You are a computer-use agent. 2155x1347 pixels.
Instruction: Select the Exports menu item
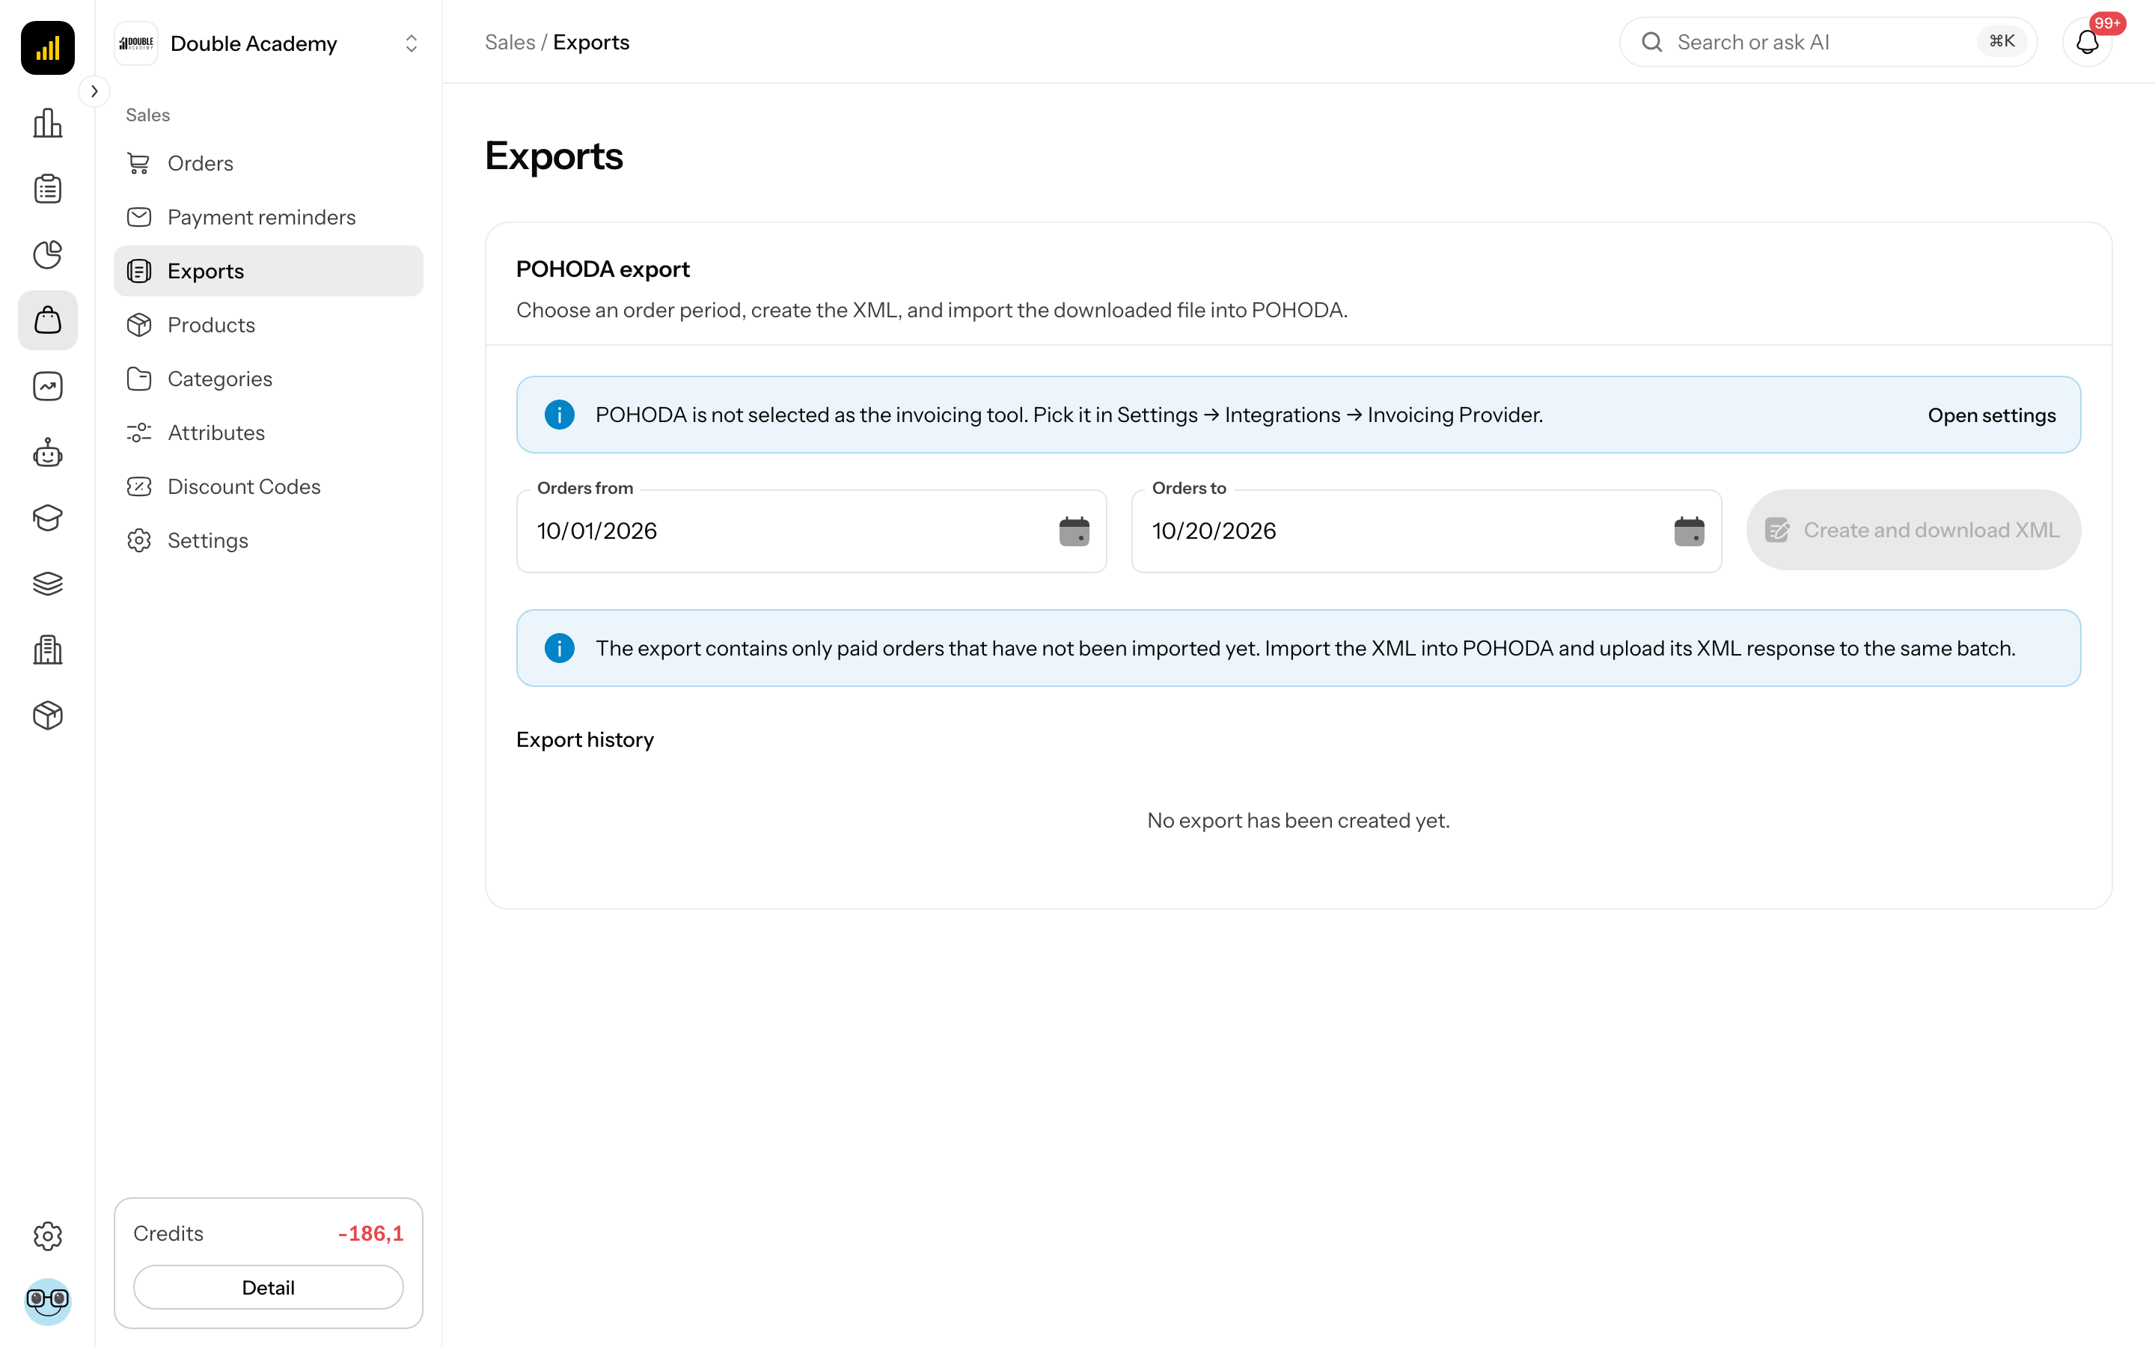point(268,271)
